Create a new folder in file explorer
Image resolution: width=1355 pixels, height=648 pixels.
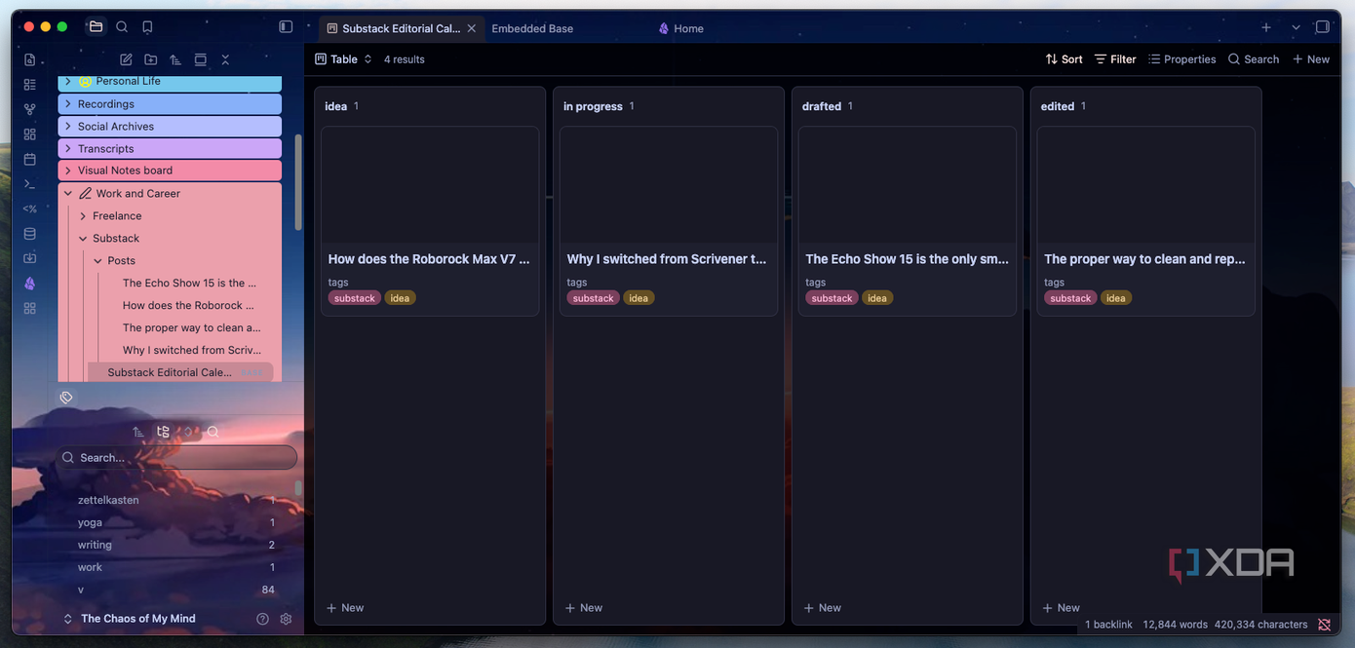coord(150,59)
